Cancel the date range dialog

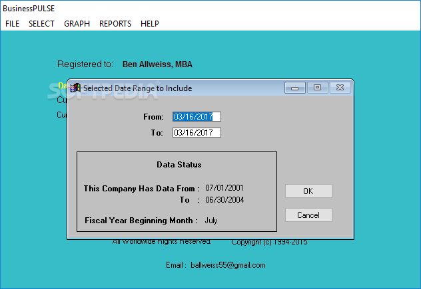click(x=308, y=215)
